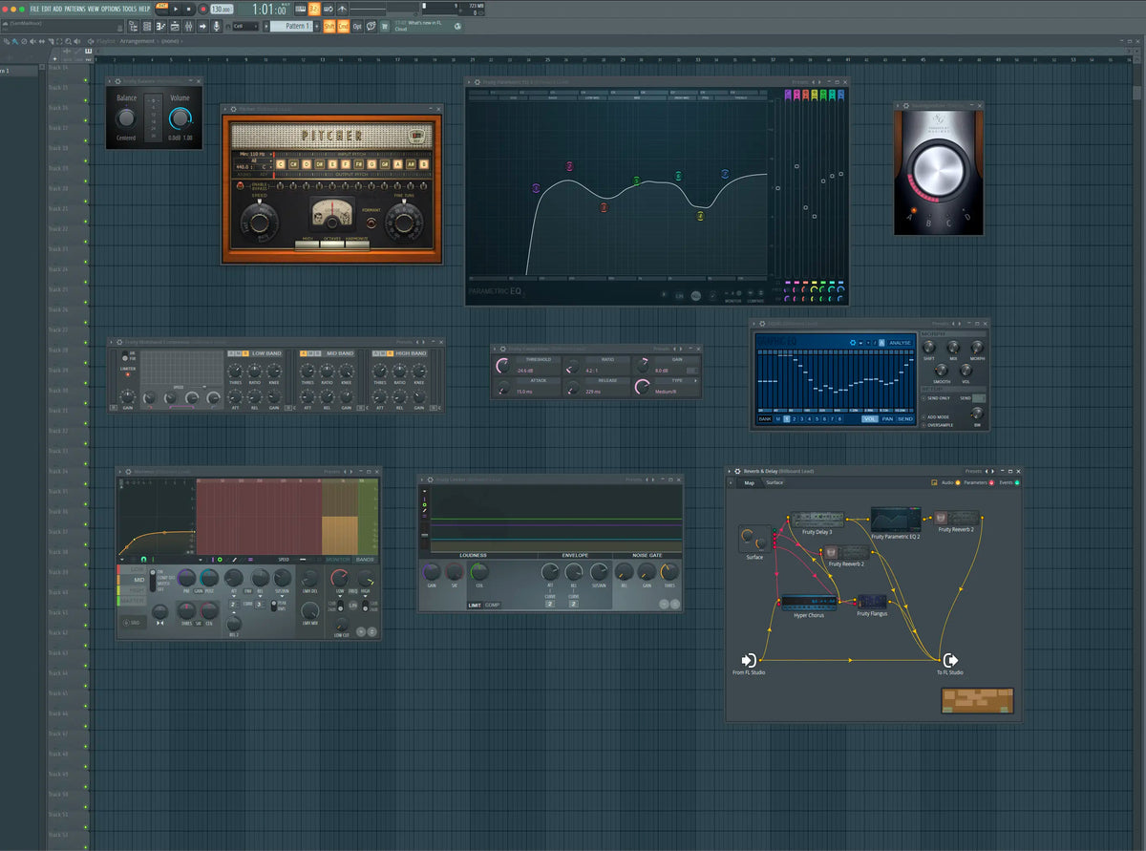
Task: Click the globe icon in the news panel
Action: click(457, 26)
